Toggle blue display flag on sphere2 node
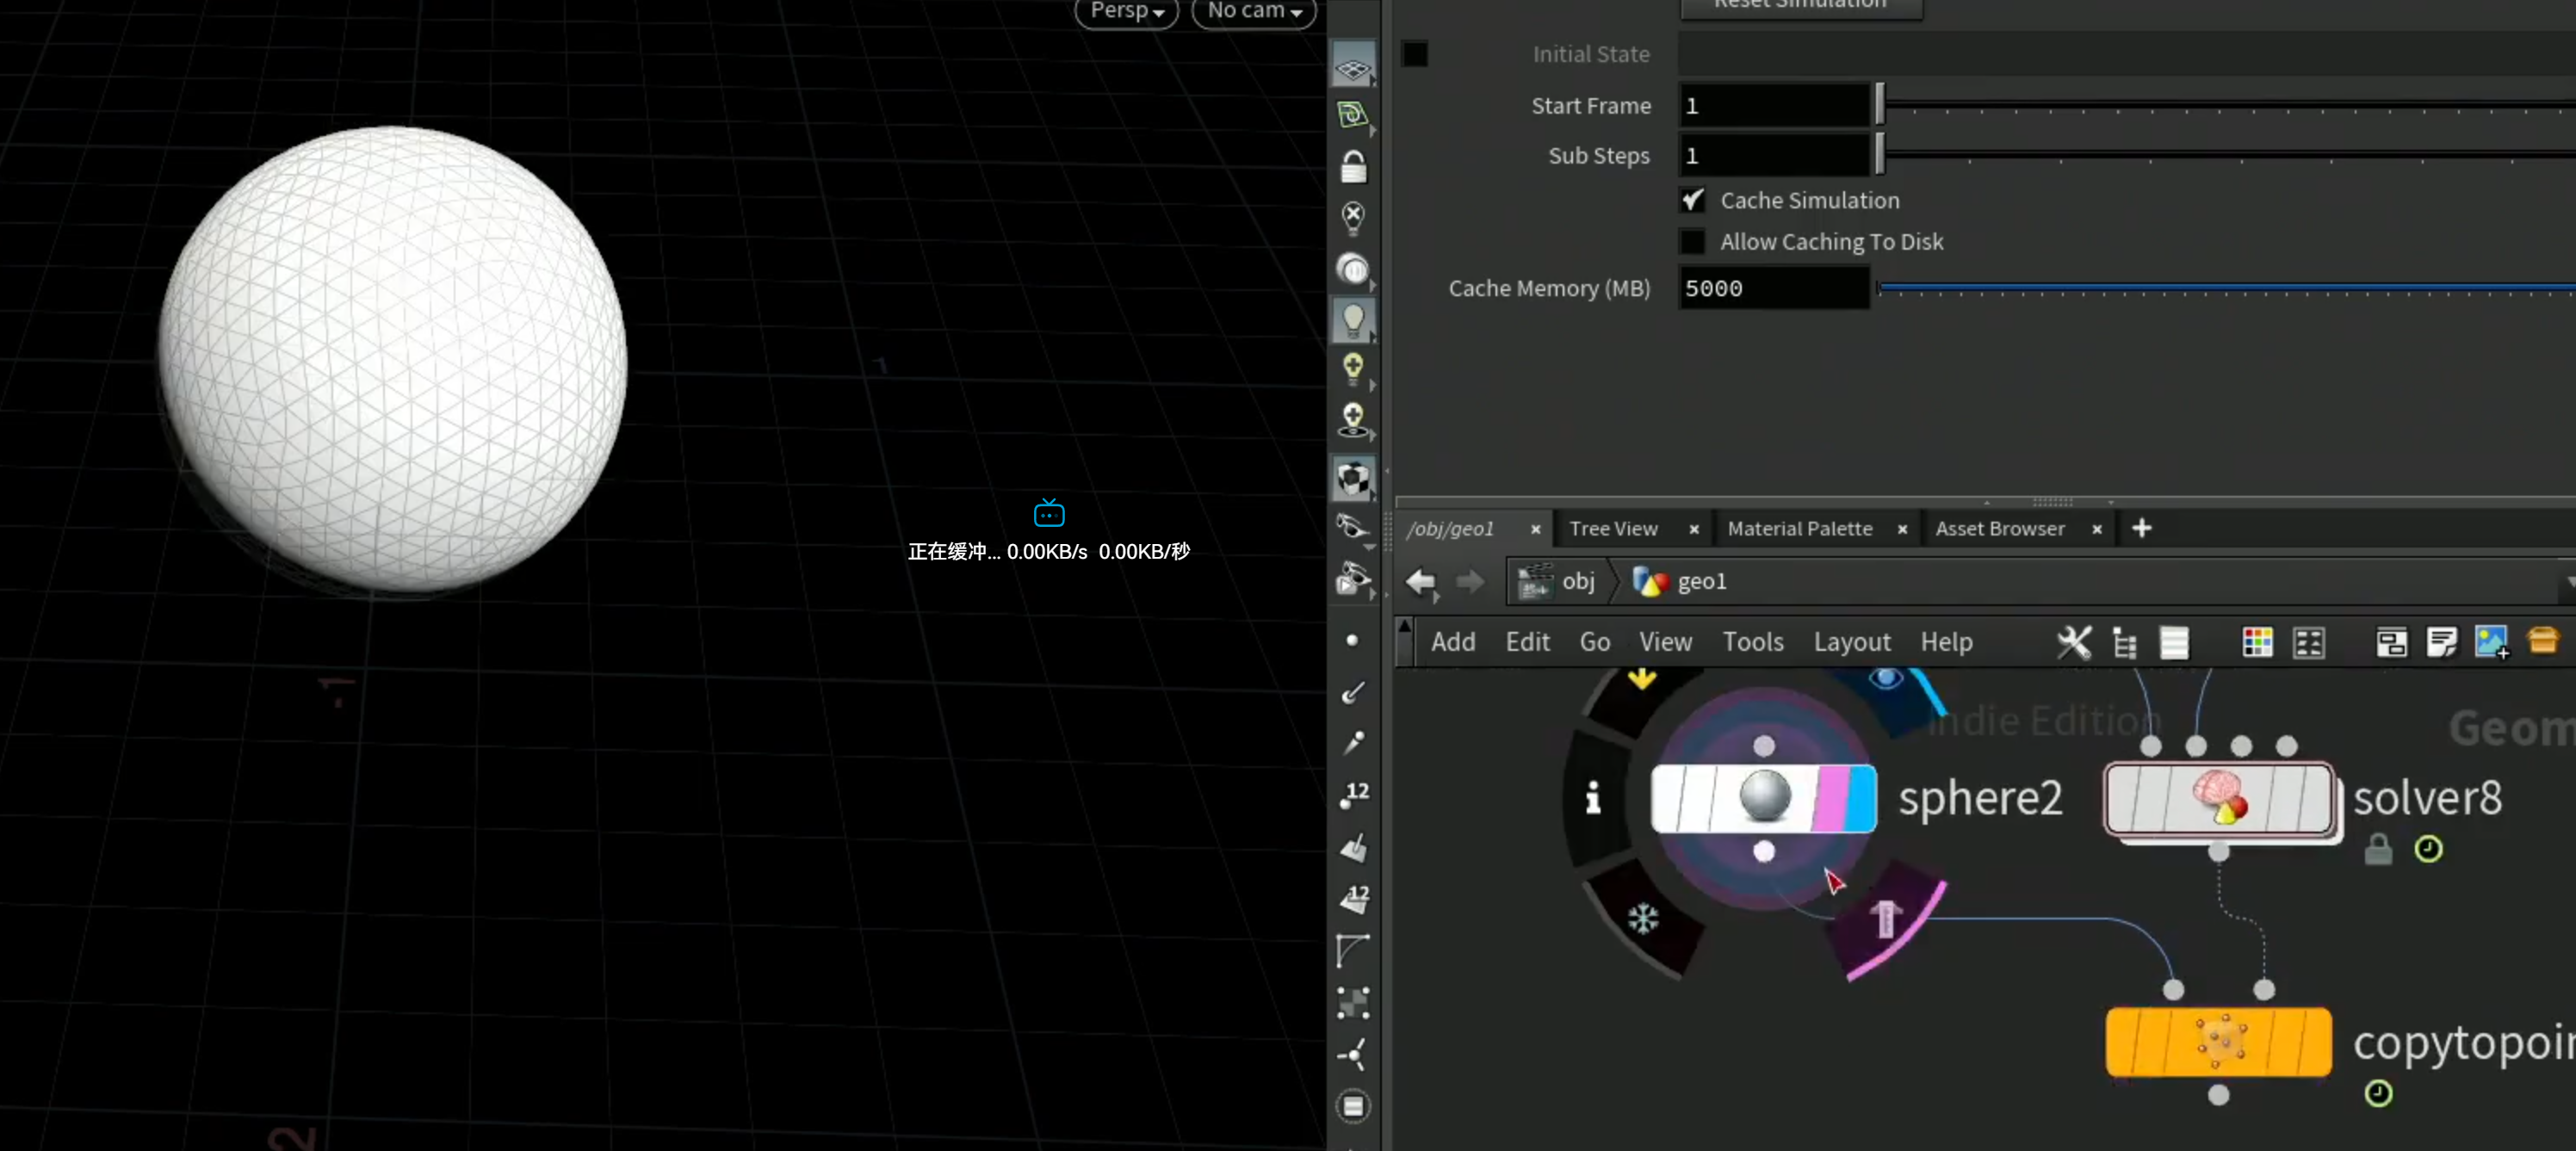This screenshot has width=2576, height=1151. (1861, 798)
